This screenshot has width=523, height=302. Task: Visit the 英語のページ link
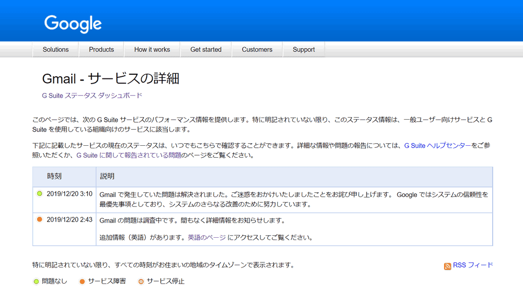(207, 238)
